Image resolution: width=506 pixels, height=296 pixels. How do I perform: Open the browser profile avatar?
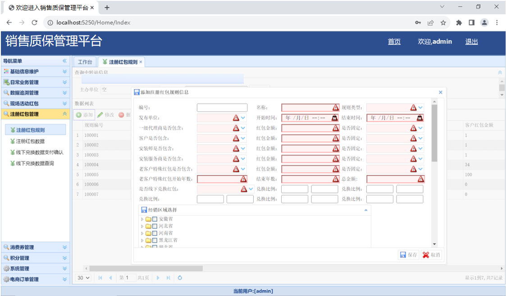tap(484, 22)
